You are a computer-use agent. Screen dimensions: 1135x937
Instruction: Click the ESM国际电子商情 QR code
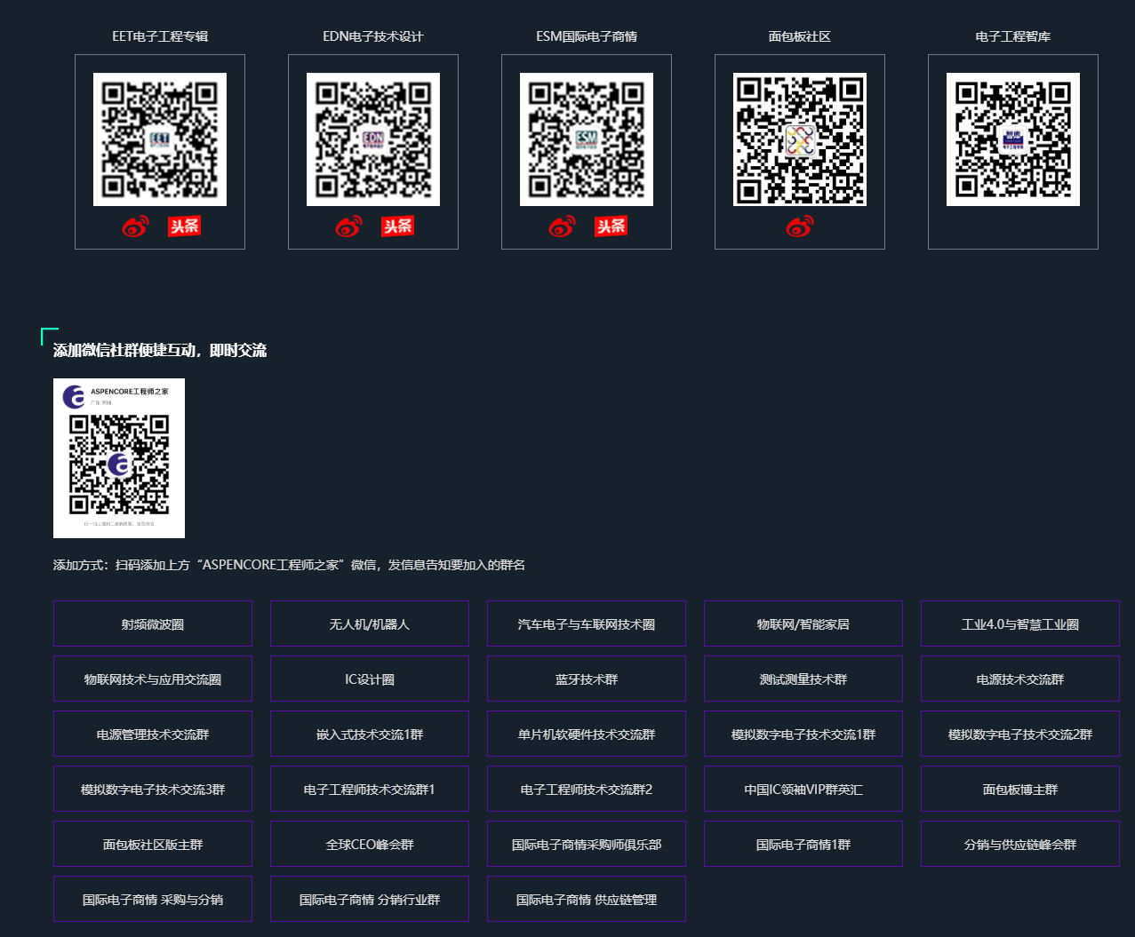(x=587, y=139)
